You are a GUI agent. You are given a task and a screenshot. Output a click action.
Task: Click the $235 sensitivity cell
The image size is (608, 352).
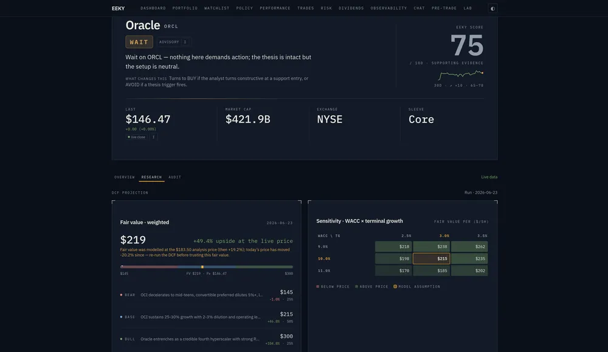pos(469,259)
